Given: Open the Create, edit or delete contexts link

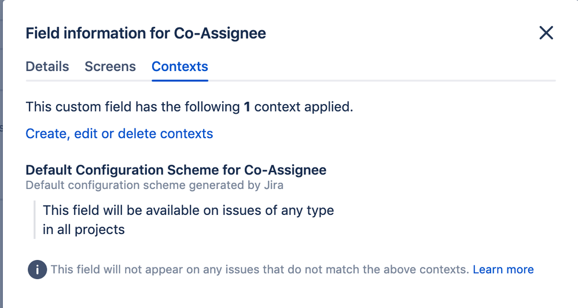Looking at the screenshot, I should coord(119,133).
